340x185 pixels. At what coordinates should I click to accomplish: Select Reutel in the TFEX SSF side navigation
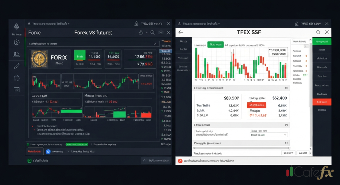click(183, 49)
